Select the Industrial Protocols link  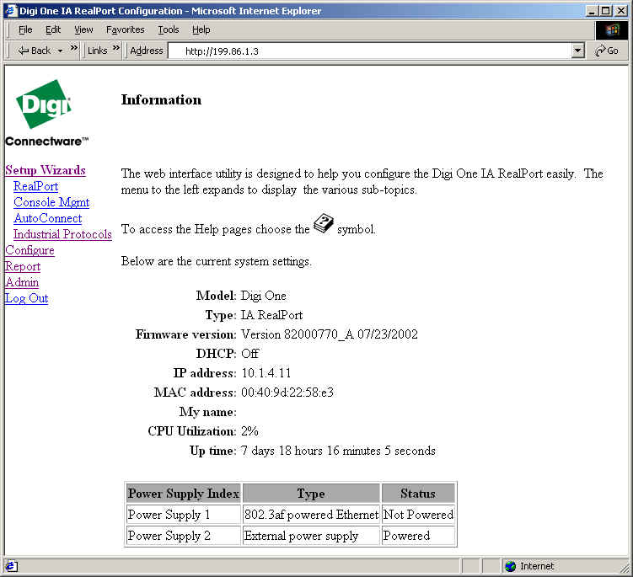pyautogui.click(x=62, y=234)
